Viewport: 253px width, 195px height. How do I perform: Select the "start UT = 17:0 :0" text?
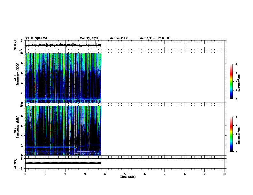(154, 38)
